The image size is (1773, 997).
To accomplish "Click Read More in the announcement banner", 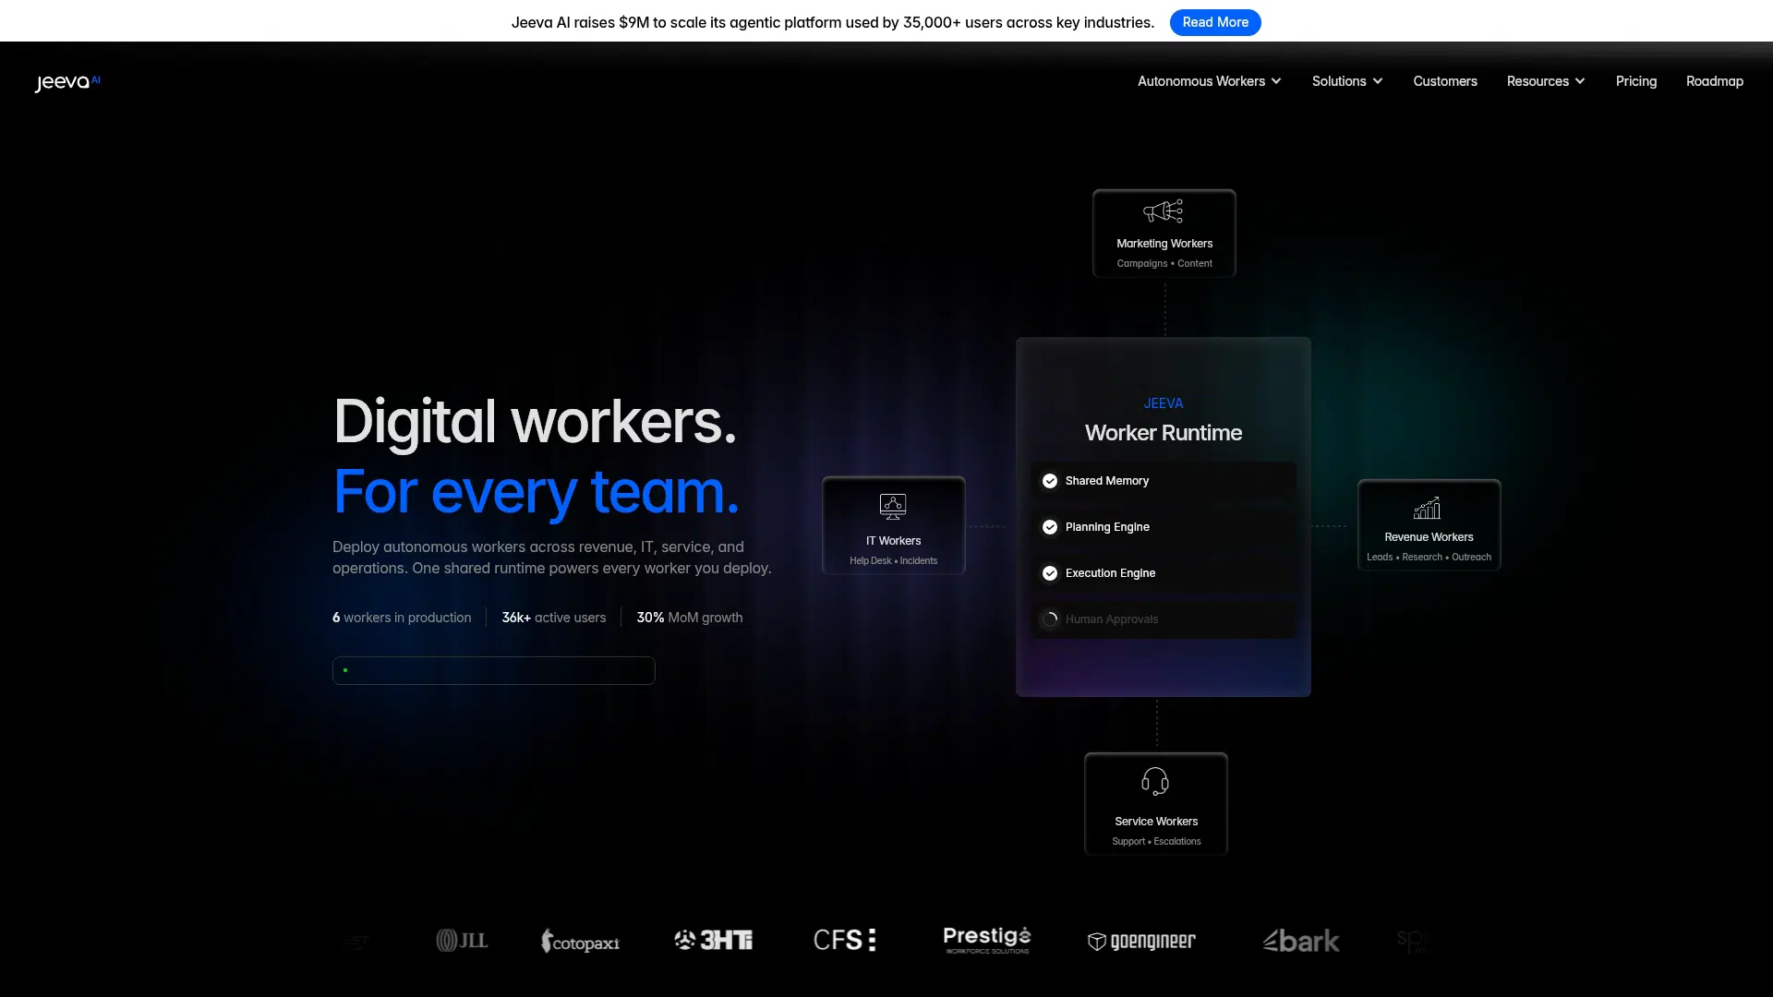I will click(1215, 22).
